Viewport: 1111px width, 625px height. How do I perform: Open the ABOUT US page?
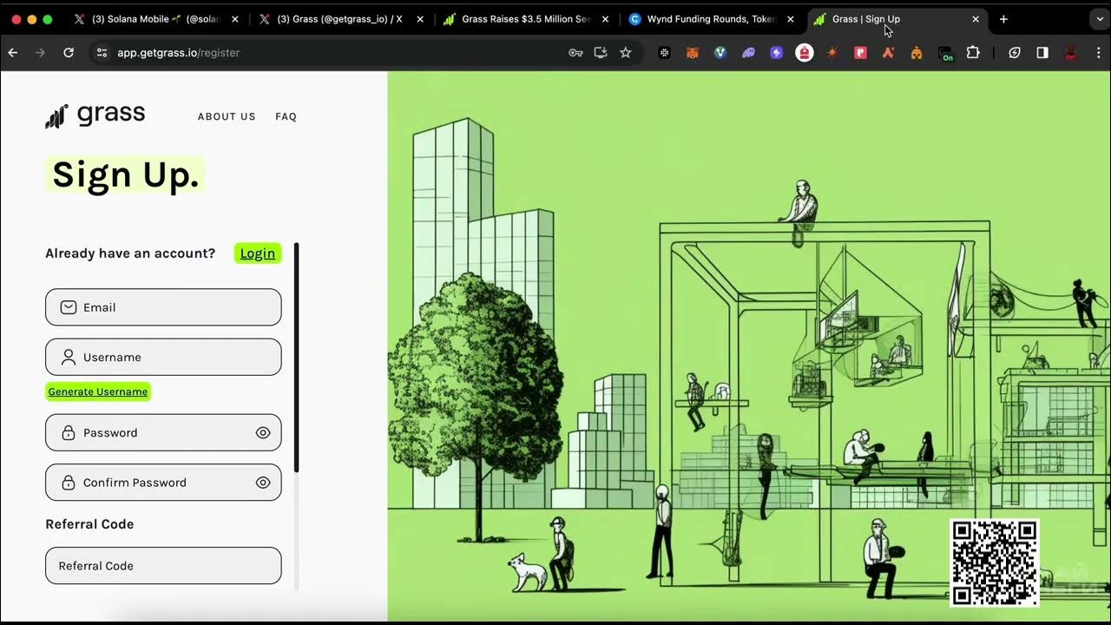(x=227, y=116)
